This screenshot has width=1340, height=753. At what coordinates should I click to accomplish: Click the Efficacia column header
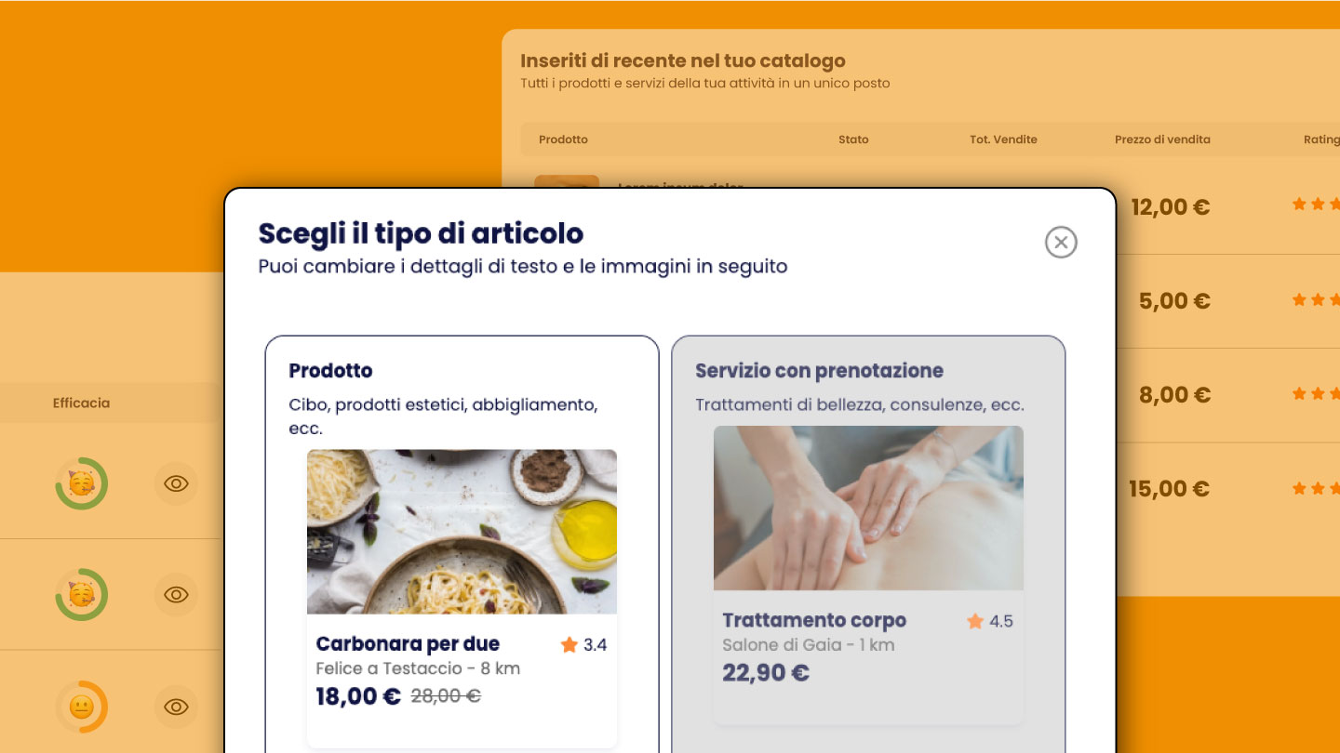tap(81, 403)
